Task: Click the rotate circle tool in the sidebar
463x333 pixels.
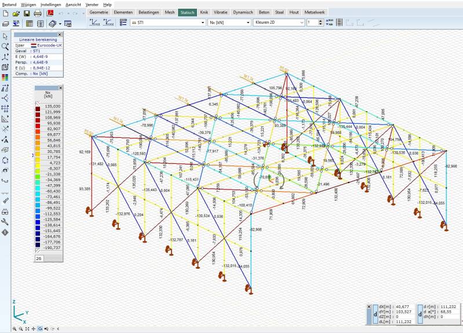Action: (5, 160)
